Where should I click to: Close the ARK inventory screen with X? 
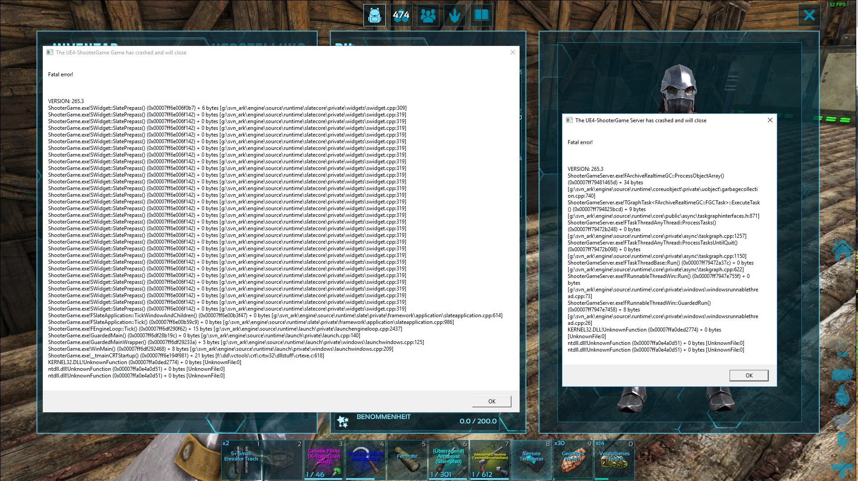click(809, 15)
